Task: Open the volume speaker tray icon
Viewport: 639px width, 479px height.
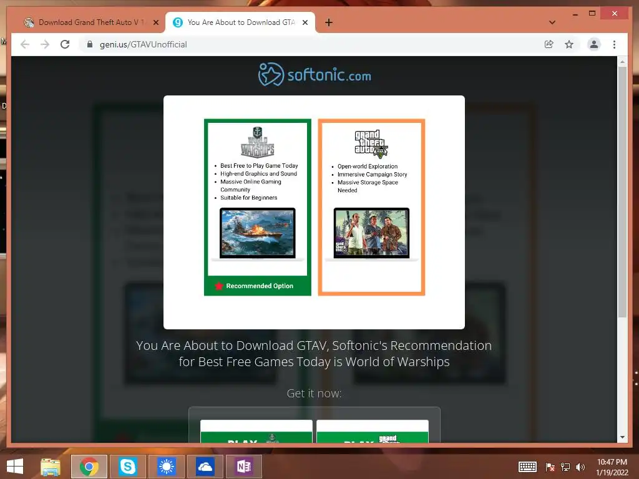Action: 580,467
